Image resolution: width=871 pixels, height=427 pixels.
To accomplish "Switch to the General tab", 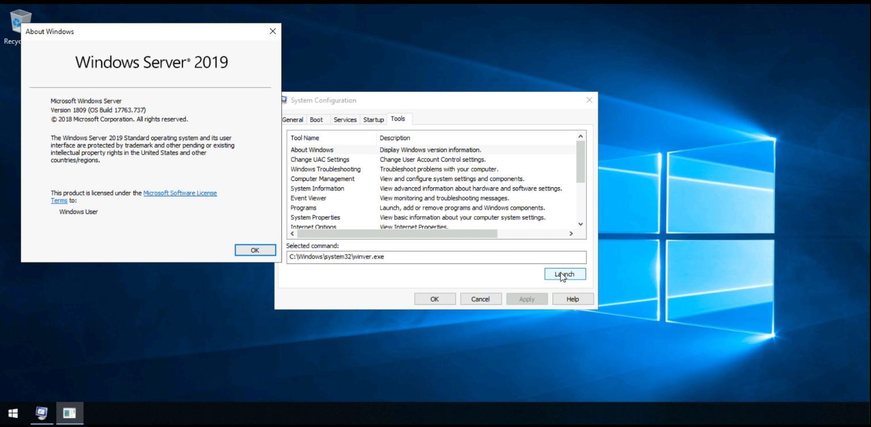I will pos(292,120).
